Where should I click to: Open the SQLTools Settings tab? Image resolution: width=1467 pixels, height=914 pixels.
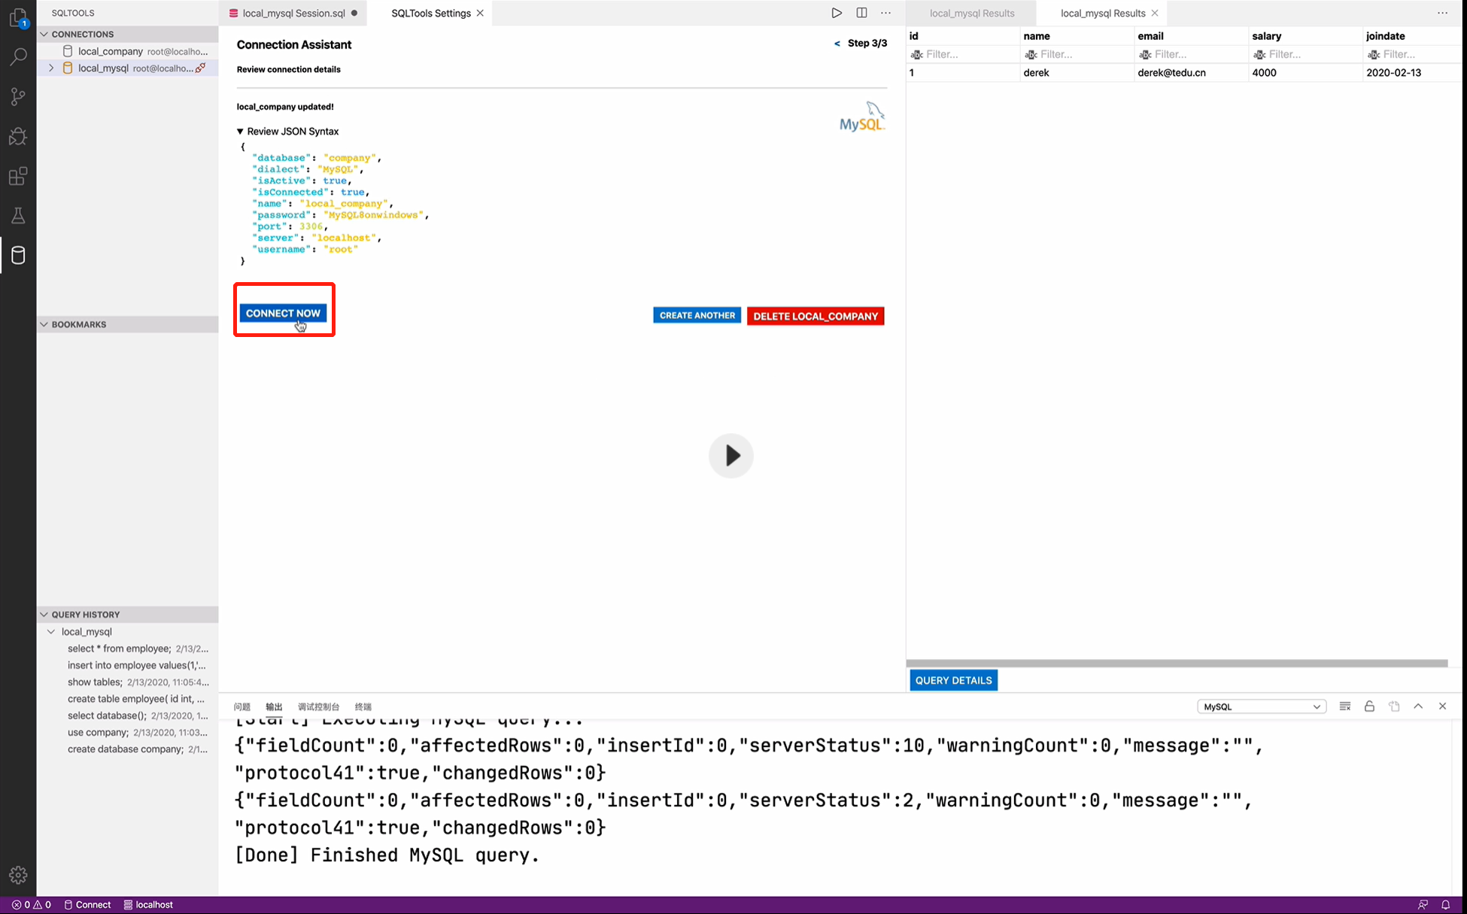coord(432,13)
